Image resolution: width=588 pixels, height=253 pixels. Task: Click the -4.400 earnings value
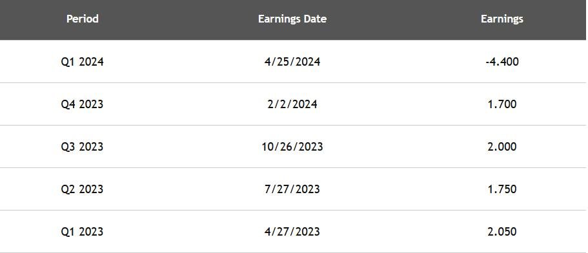[x=502, y=61]
